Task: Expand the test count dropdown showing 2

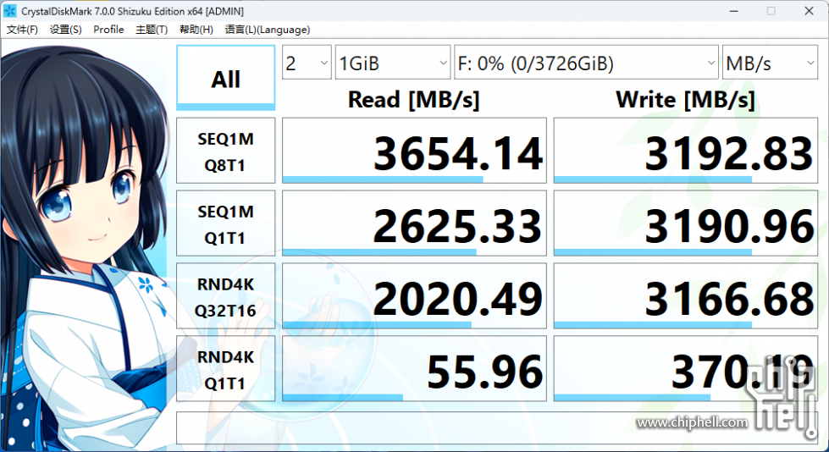Action: coord(307,63)
